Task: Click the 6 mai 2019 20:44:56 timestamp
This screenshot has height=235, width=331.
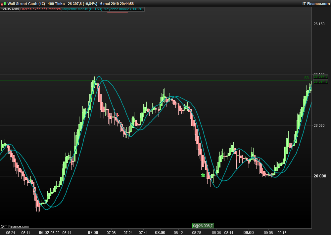Action: point(117,4)
